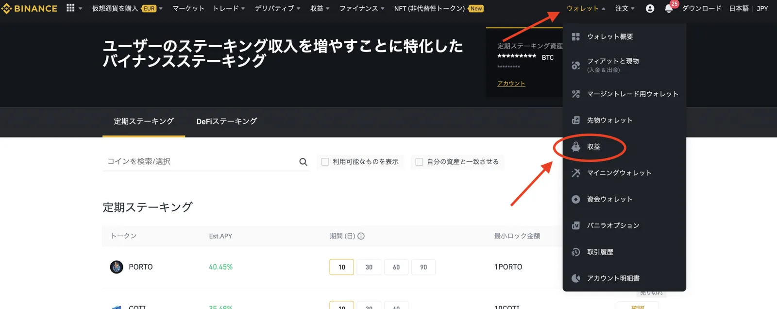Click the マイニングウォレット pickaxe icon
777x309 pixels.
coord(576,173)
